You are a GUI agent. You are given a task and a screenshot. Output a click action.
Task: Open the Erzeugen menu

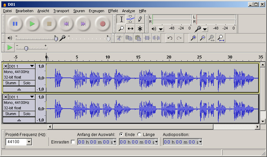click(x=96, y=11)
